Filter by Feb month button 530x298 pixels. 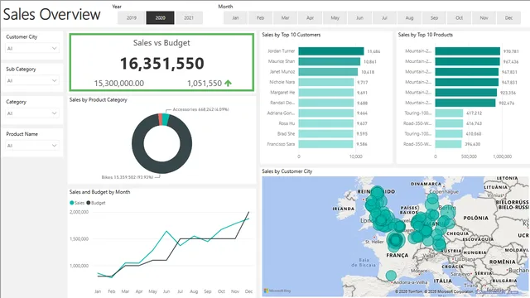(x=260, y=18)
